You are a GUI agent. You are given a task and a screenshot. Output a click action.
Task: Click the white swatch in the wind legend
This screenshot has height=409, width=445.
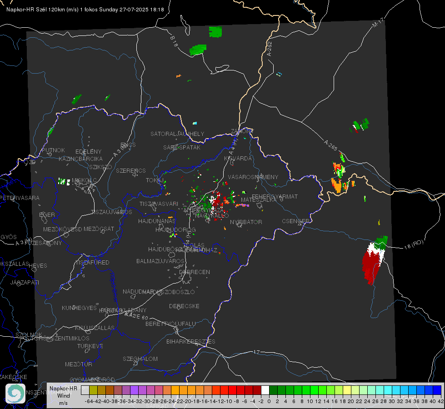tap(265, 390)
